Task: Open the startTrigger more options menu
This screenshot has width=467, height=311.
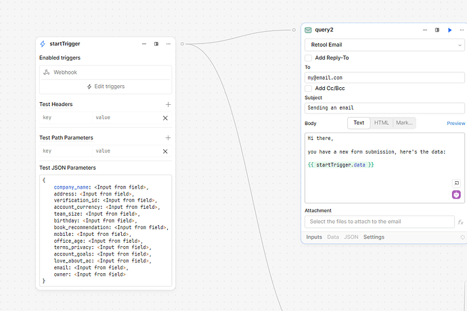Action: [x=169, y=44]
